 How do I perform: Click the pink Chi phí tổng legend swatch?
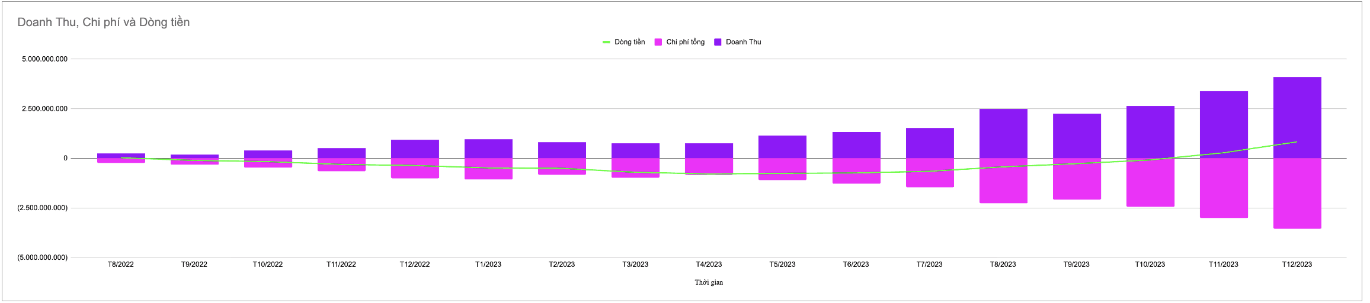658,42
